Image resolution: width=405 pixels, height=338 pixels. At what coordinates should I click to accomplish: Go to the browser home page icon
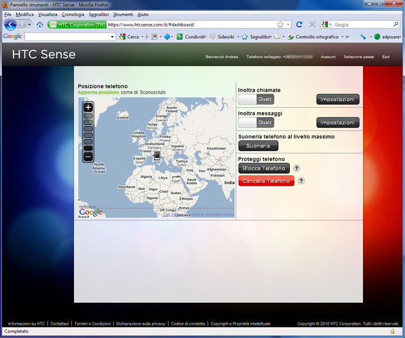[x=40, y=25]
